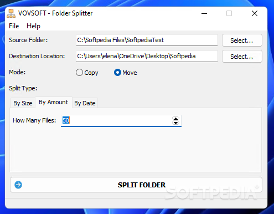Minimize the Folder Splitter window

204,13
